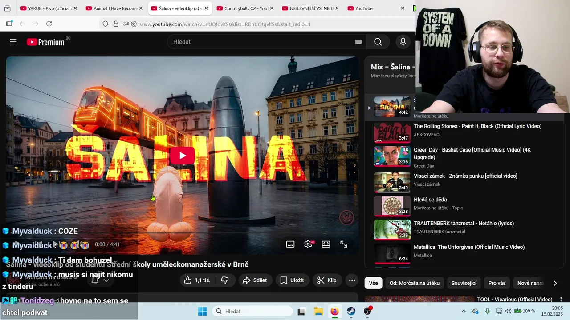Open clock showing 20:05 15.02.2026

tap(552, 311)
